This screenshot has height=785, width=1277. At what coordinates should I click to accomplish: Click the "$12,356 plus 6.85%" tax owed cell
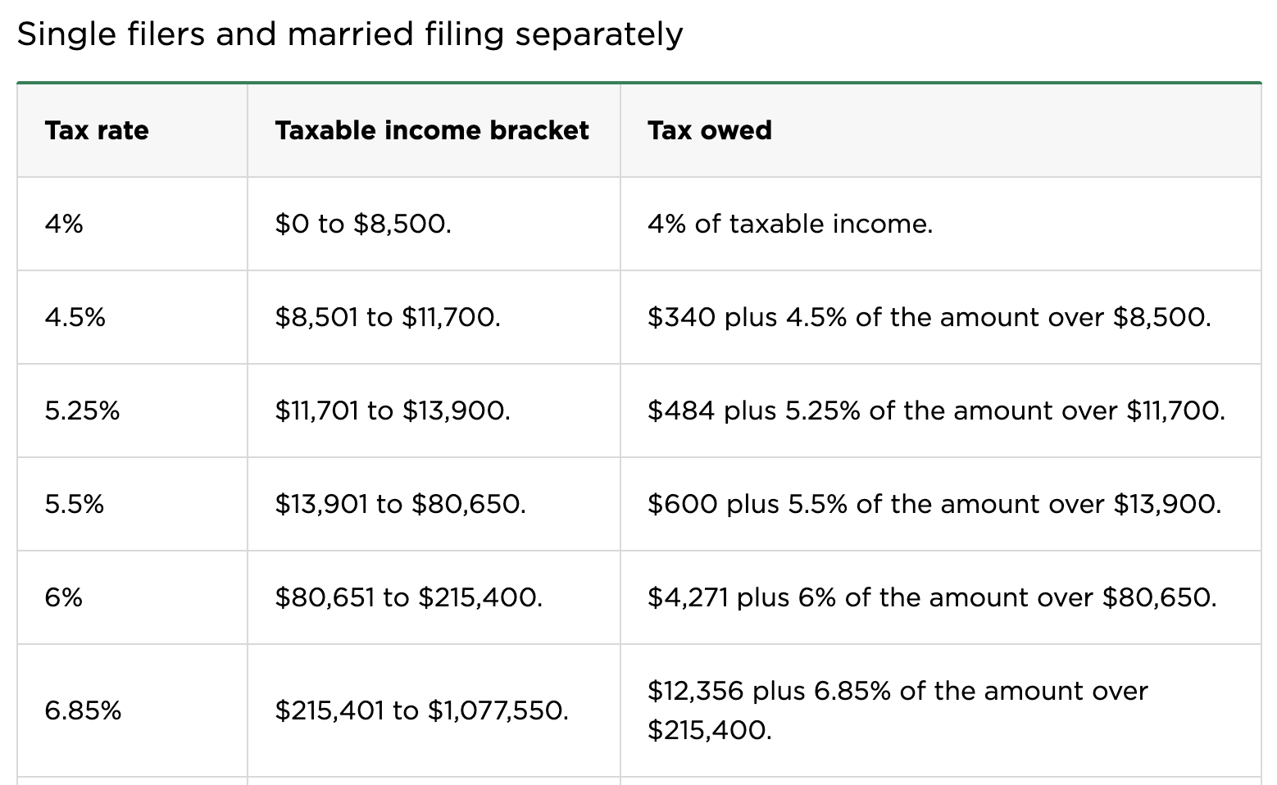pyautogui.click(x=898, y=710)
